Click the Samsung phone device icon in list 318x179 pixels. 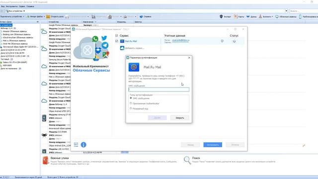pyautogui.click(x=44, y=118)
